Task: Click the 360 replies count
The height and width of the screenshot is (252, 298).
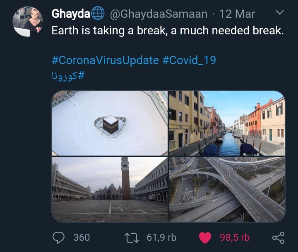Action: [x=82, y=238]
